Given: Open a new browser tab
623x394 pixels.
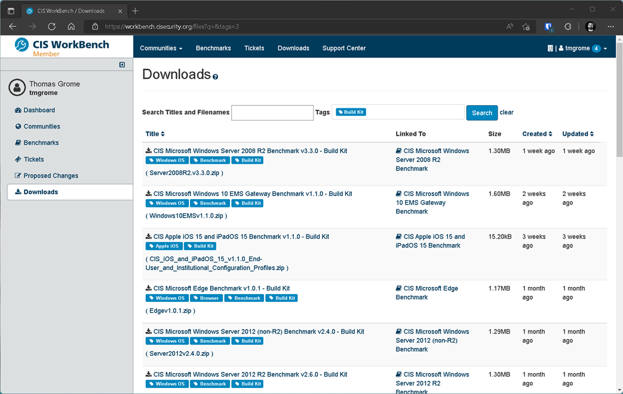Looking at the screenshot, I should coord(135,11).
